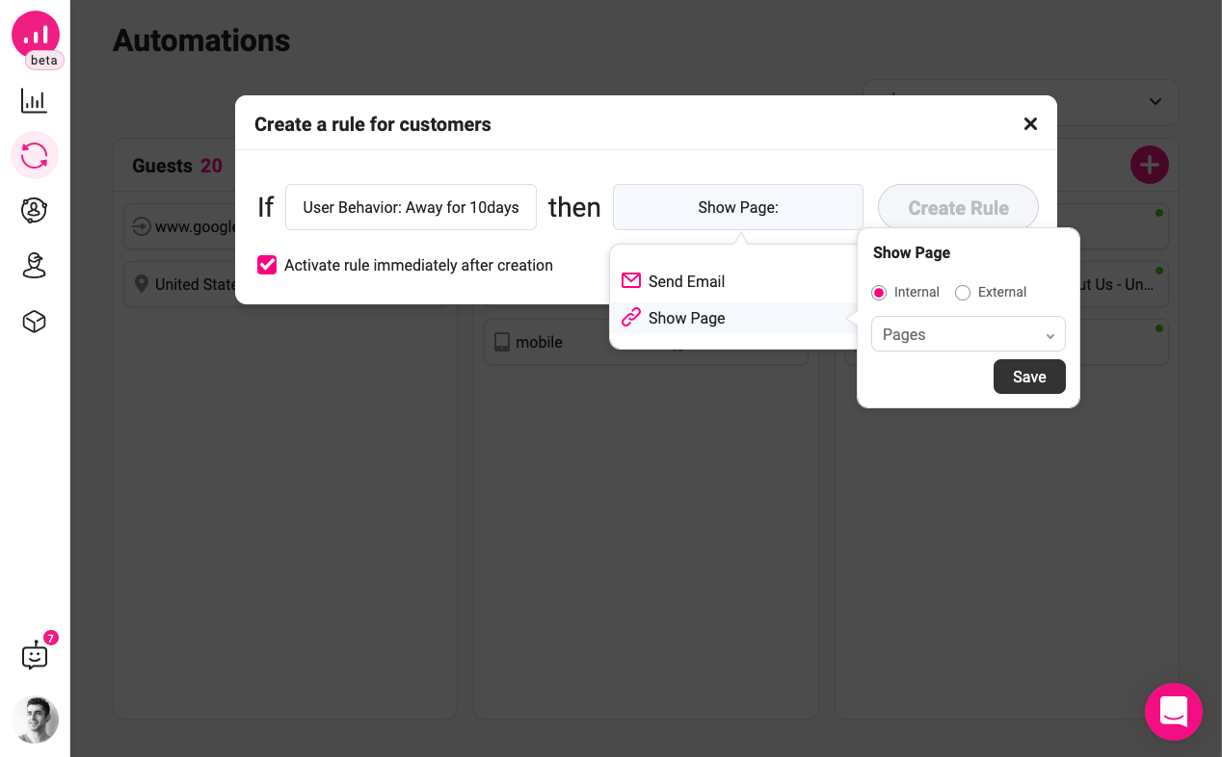
Task: Open the products cube sidebar icon
Action: coord(35,322)
